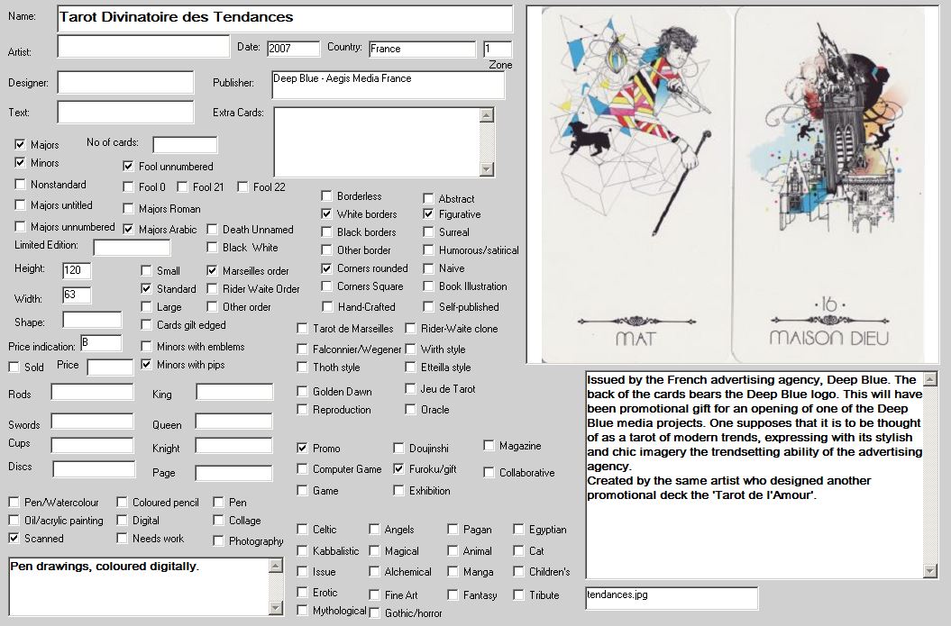
Task: Check the Nonstandard checkbox
Action: pos(21,185)
